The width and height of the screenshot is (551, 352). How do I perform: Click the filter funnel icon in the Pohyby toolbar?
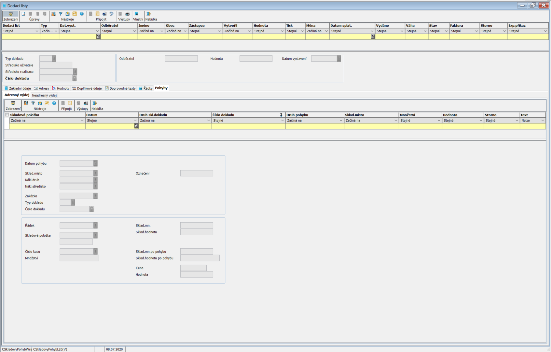[x=33, y=103]
